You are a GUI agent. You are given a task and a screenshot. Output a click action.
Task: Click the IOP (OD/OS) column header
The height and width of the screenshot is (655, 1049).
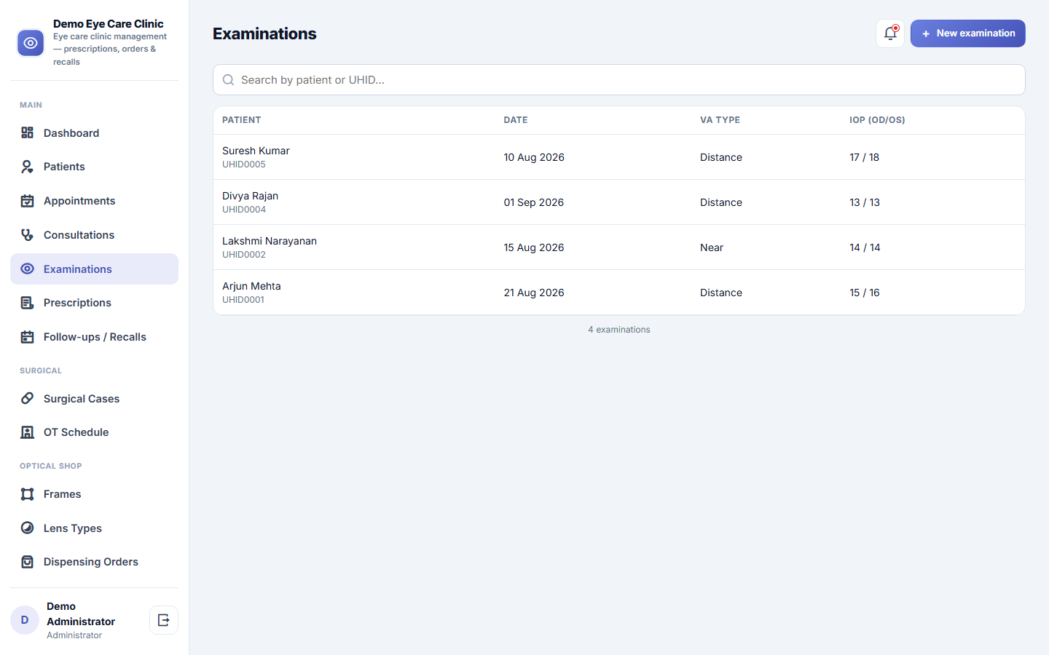coord(877,120)
